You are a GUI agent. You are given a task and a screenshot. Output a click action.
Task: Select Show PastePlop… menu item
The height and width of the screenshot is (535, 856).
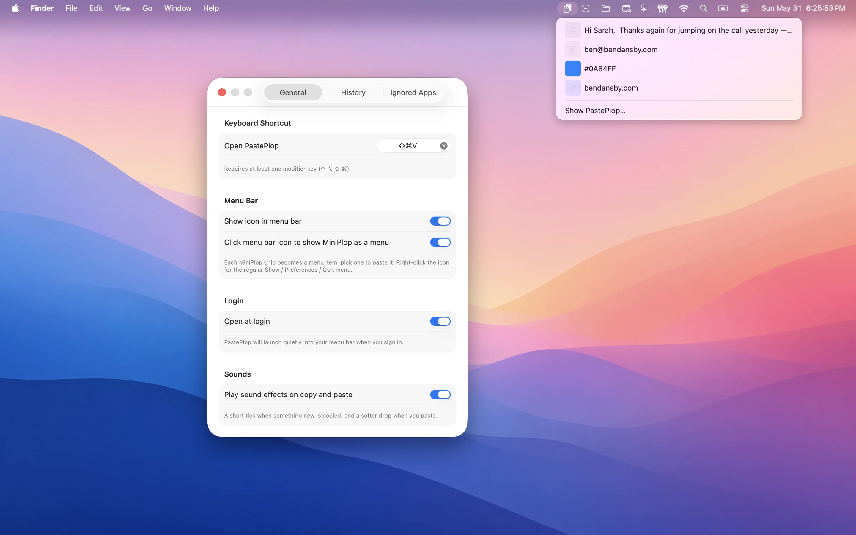679,111
